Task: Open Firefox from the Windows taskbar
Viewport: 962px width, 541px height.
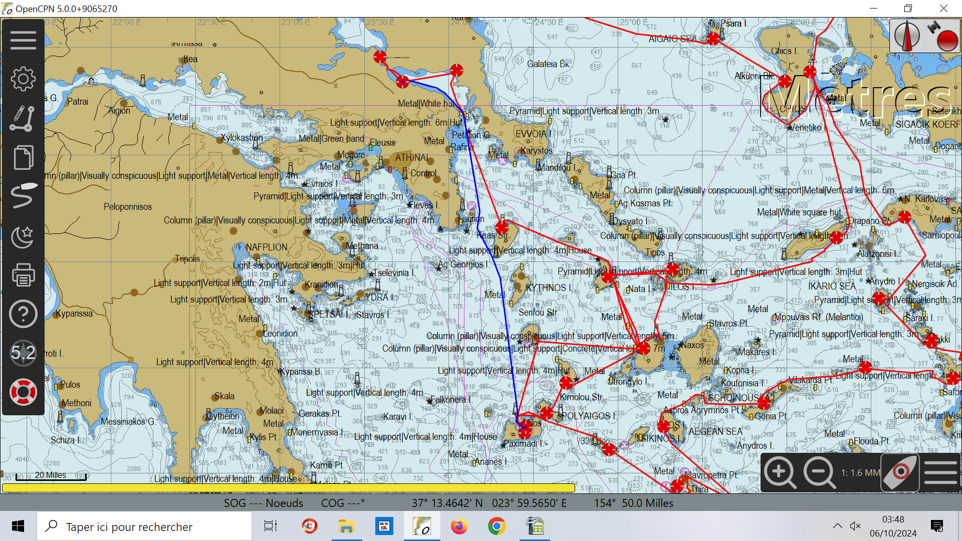Action: (459, 526)
